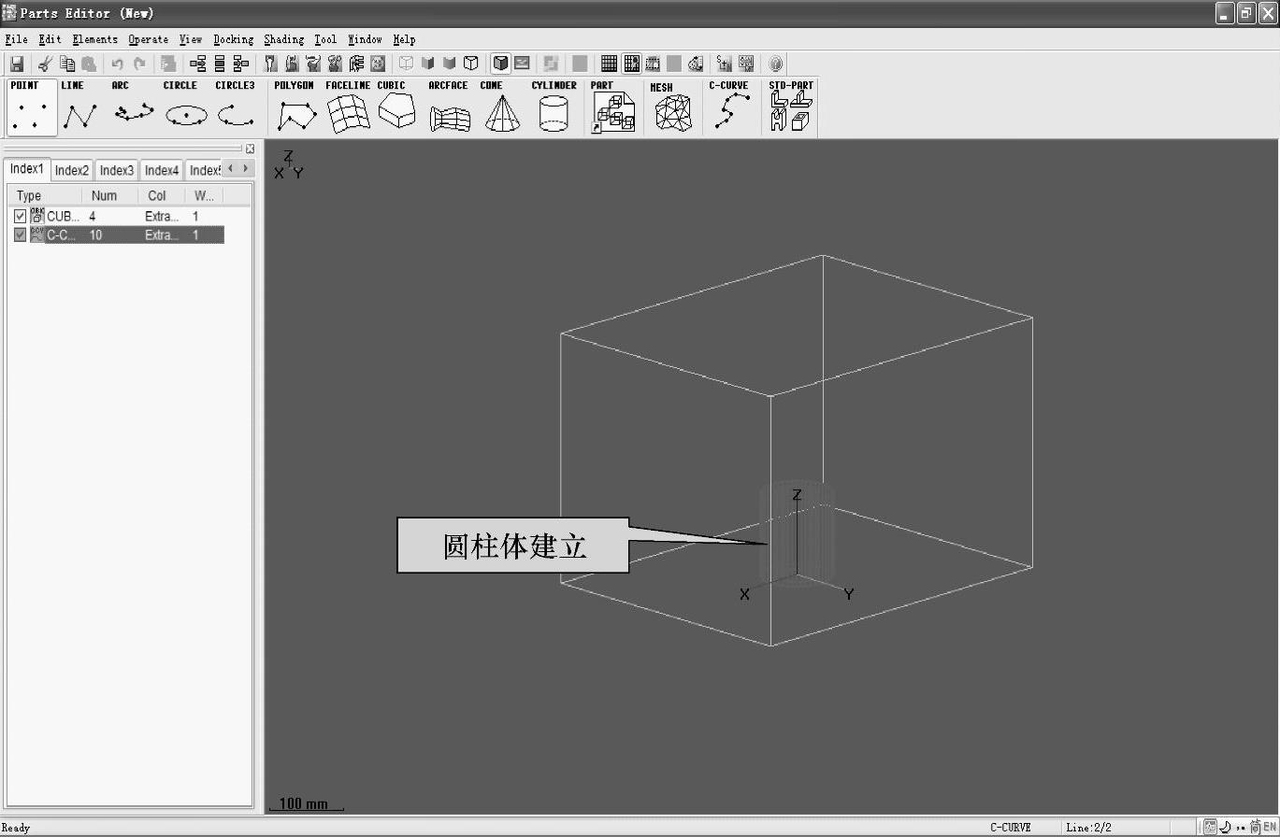Screen dimensions: 1280x837
Task: Select the CONE element tool
Action: [x=501, y=107]
